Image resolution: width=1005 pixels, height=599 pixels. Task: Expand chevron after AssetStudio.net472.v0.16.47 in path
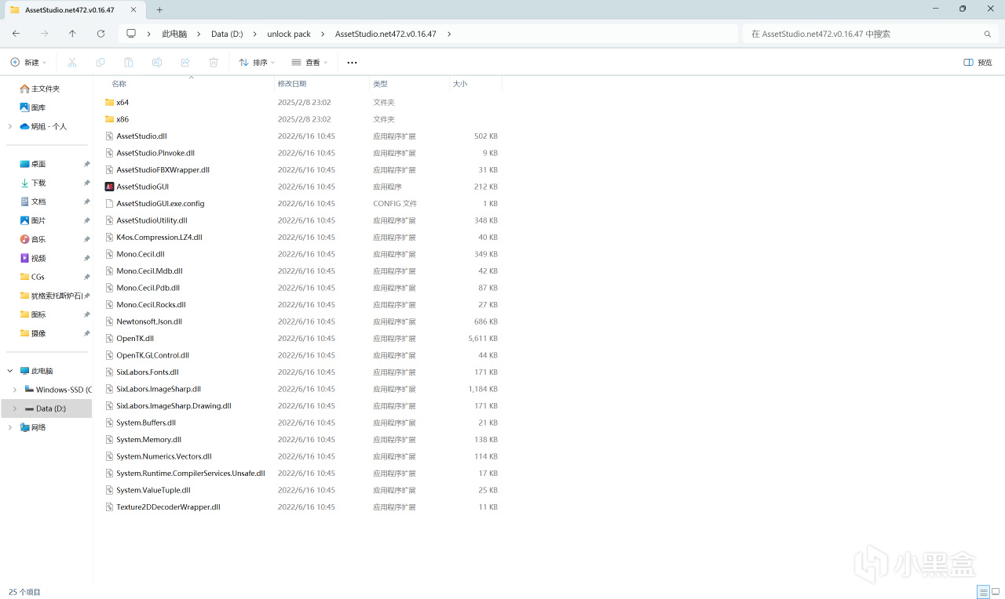tap(449, 34)
